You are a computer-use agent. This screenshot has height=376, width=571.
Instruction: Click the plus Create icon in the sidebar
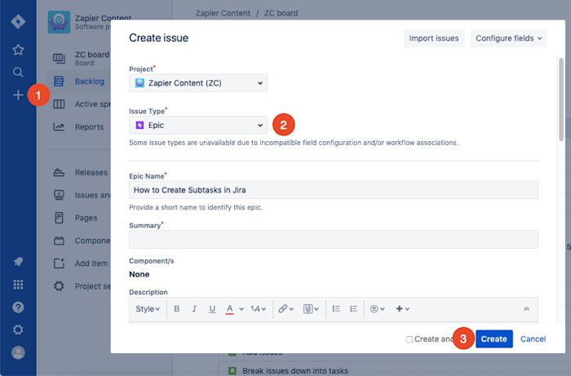18,95
